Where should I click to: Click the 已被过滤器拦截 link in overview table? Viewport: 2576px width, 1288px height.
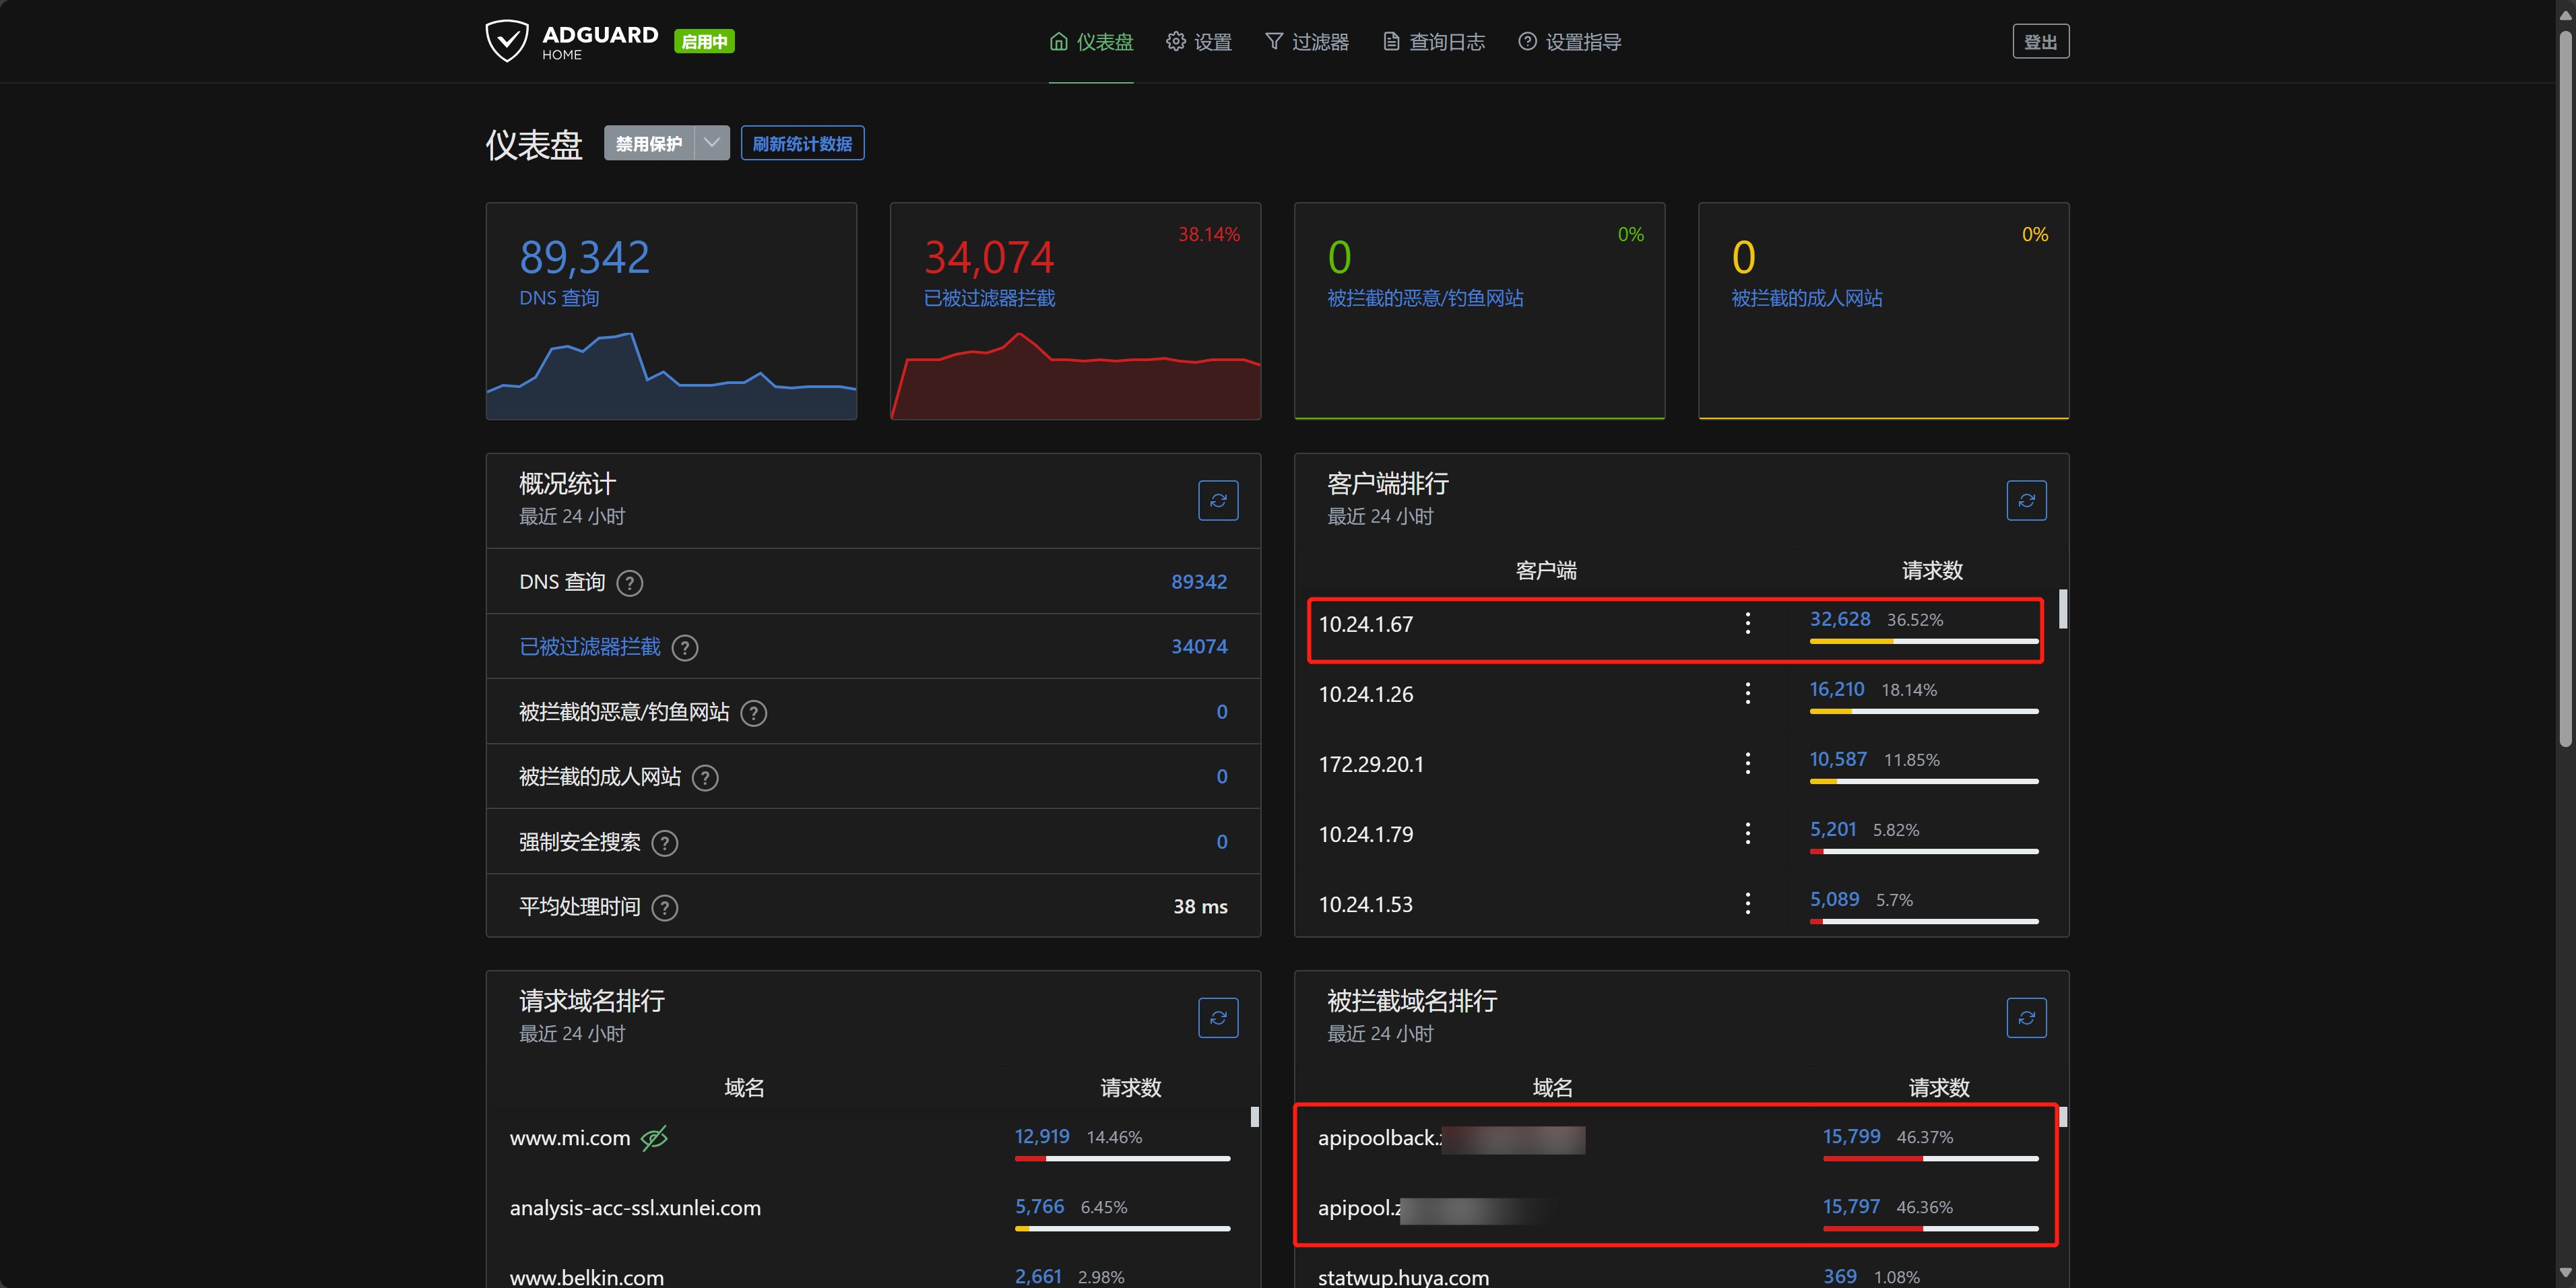click(x=590, y=647)
